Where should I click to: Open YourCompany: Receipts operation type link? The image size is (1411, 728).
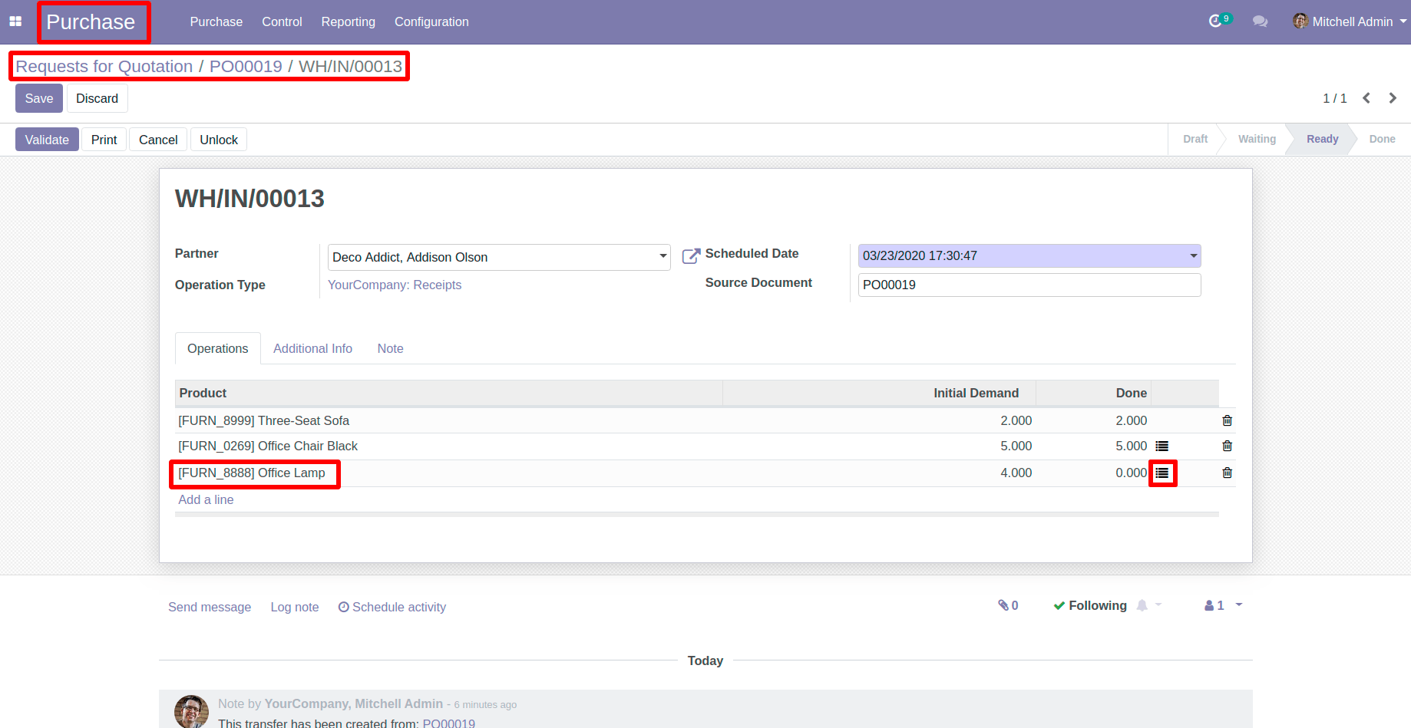coord(395,285)
